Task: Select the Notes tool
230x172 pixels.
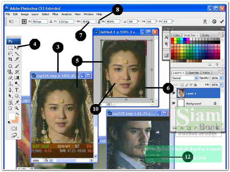Action: (10, 102)
